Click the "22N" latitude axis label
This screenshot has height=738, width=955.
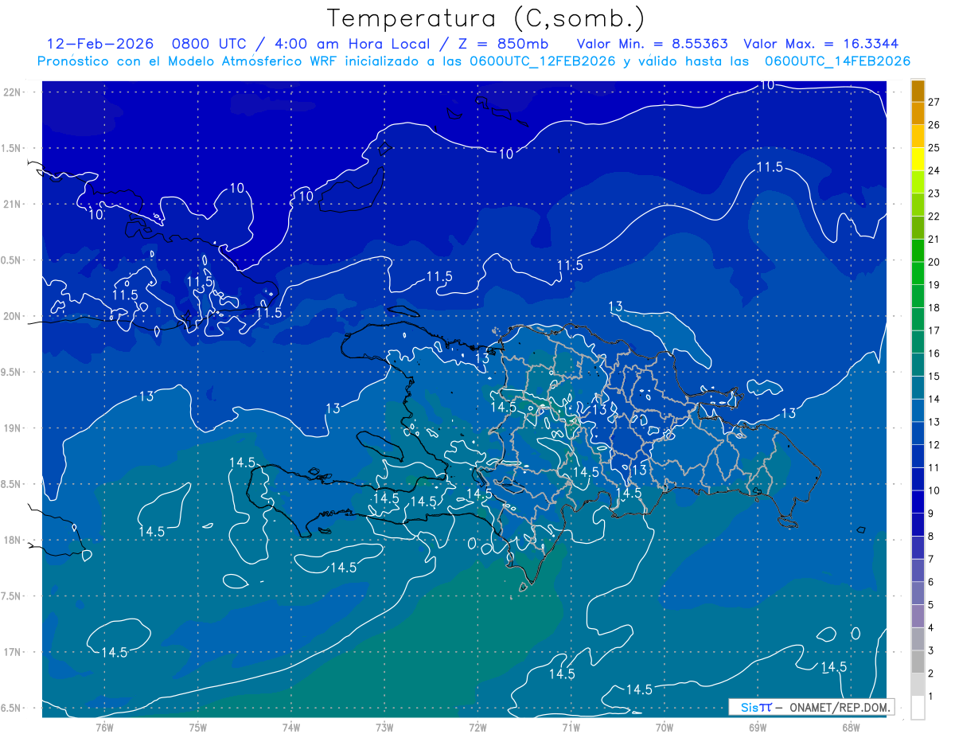tap(13, 92)
